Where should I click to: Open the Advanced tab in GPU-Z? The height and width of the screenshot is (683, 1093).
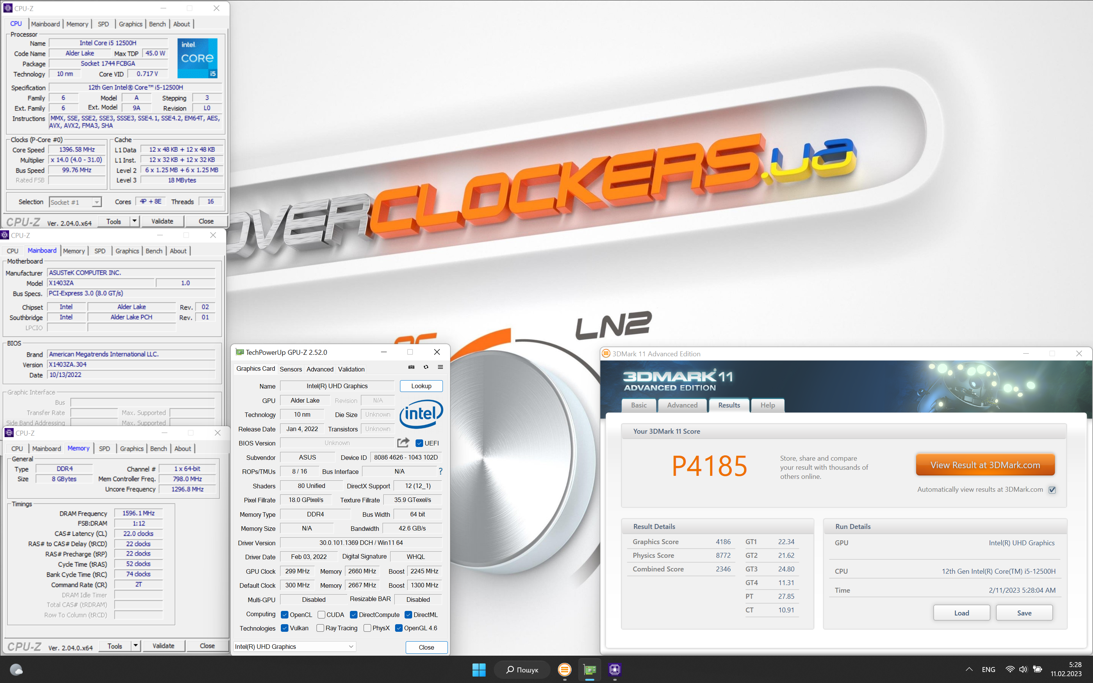(x=320, y=369)
